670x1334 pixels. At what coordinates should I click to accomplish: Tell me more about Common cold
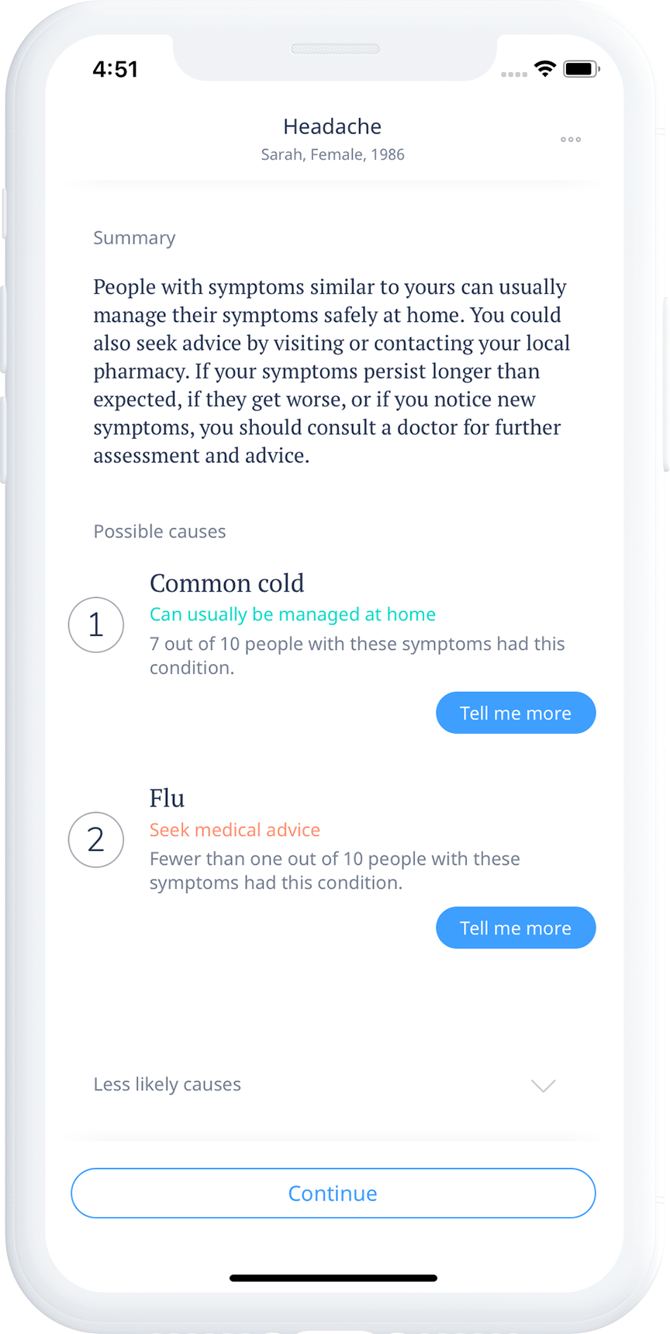[x=516, y=712]
